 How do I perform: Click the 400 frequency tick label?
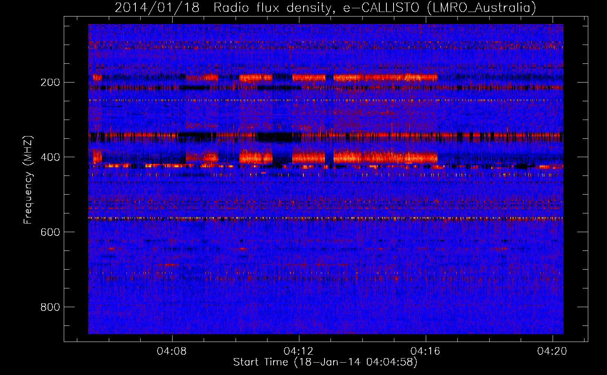coord(50,157)
